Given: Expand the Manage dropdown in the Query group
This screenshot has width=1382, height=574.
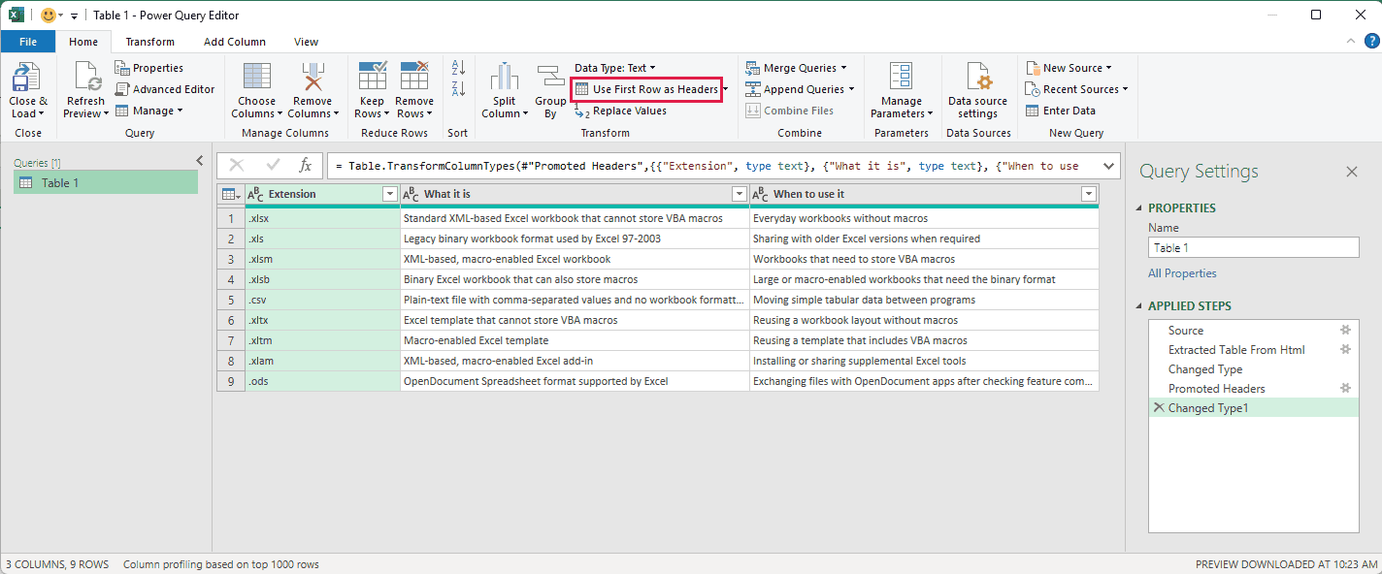Looking at the screenshot, I should coord(180,111).
